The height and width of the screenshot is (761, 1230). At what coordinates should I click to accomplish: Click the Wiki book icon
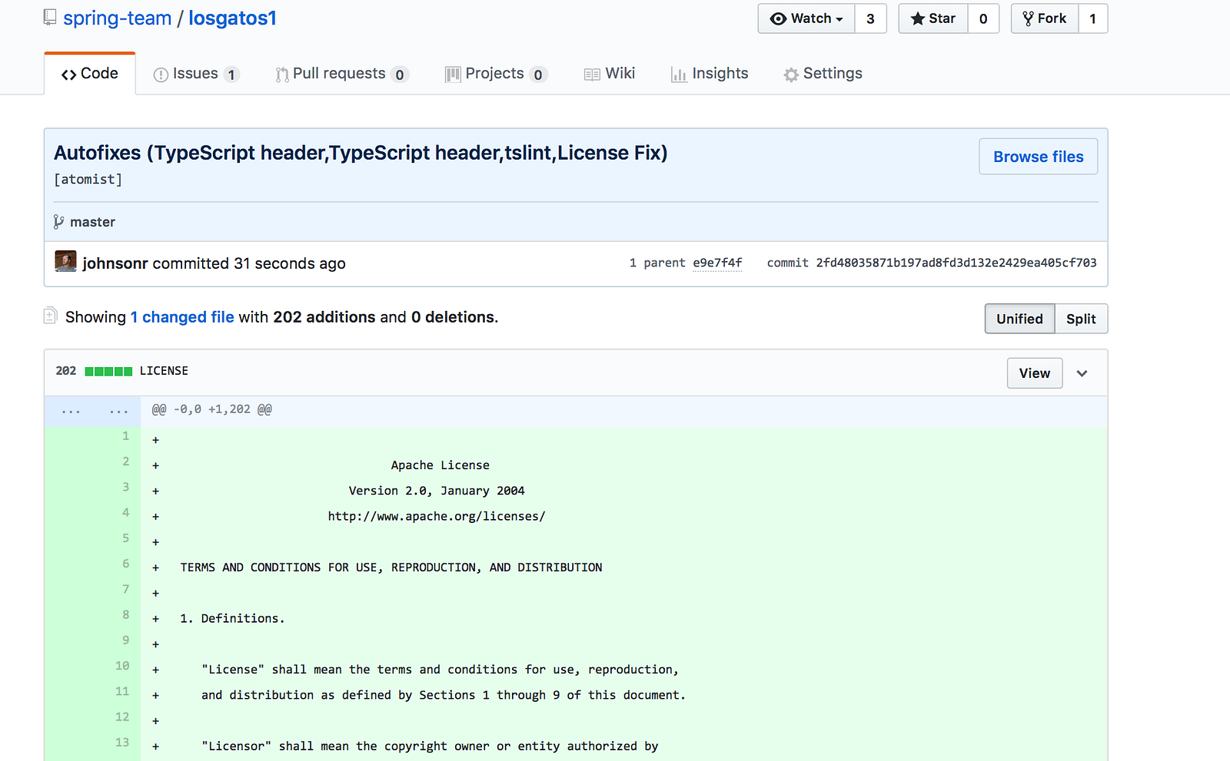click(592, 74)
